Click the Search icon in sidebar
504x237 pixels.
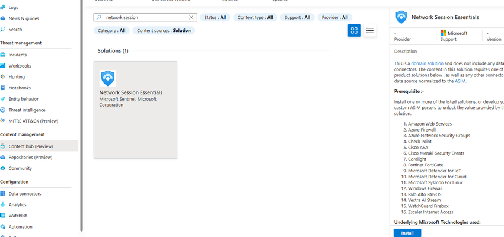[2, 29]
